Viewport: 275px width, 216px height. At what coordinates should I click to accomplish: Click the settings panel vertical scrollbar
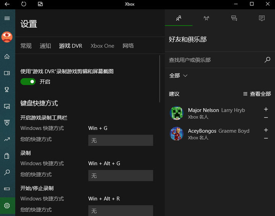[160, 79]
